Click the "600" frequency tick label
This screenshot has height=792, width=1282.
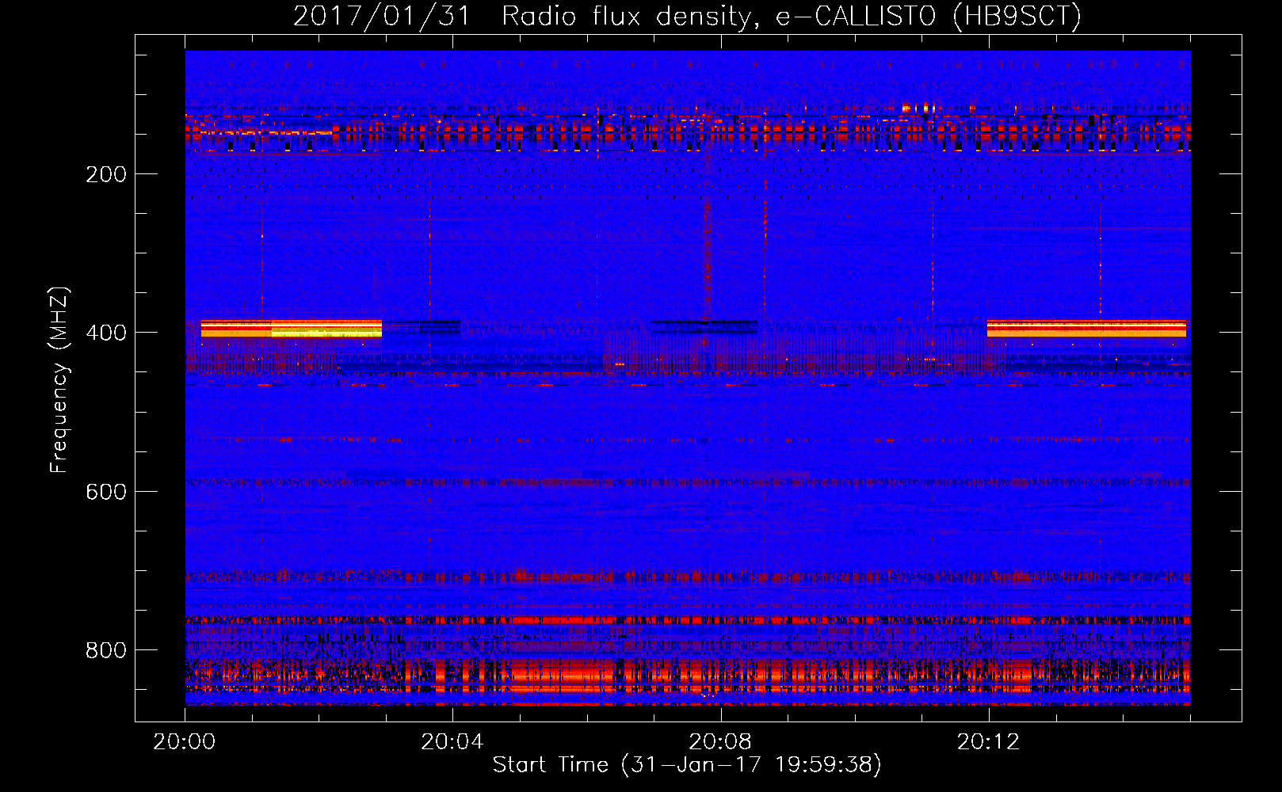pyautogui.click(x=106, y=492)
